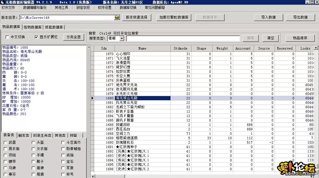Switch to the 技能数据库 tab
This screenshot has width=319, height=178.
(x=54, y=27)
